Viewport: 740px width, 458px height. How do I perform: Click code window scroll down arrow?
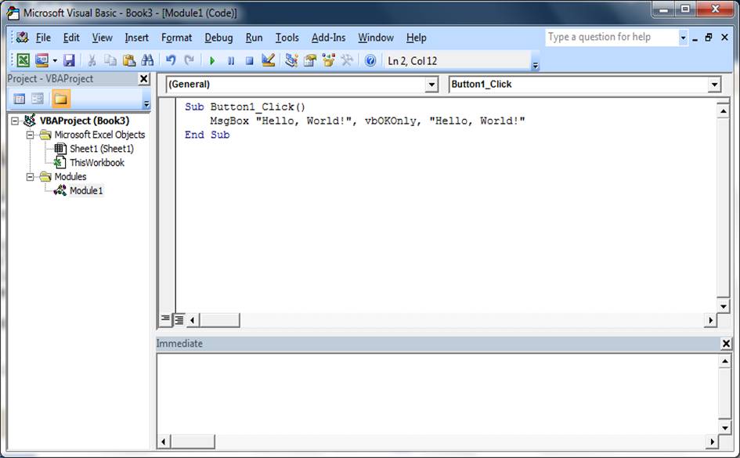click(723, 307)
